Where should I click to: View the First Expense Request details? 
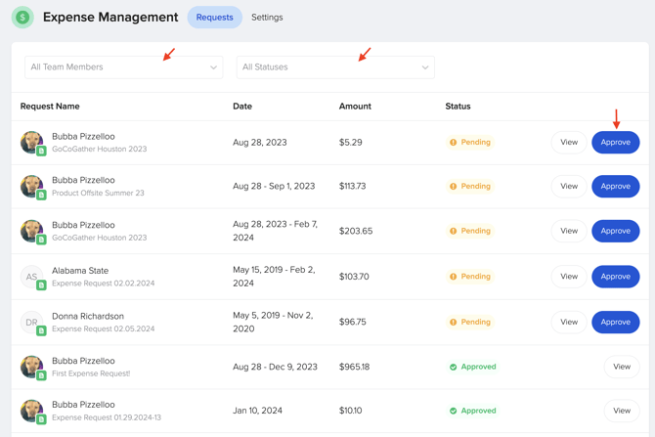[x=621, y=367]
